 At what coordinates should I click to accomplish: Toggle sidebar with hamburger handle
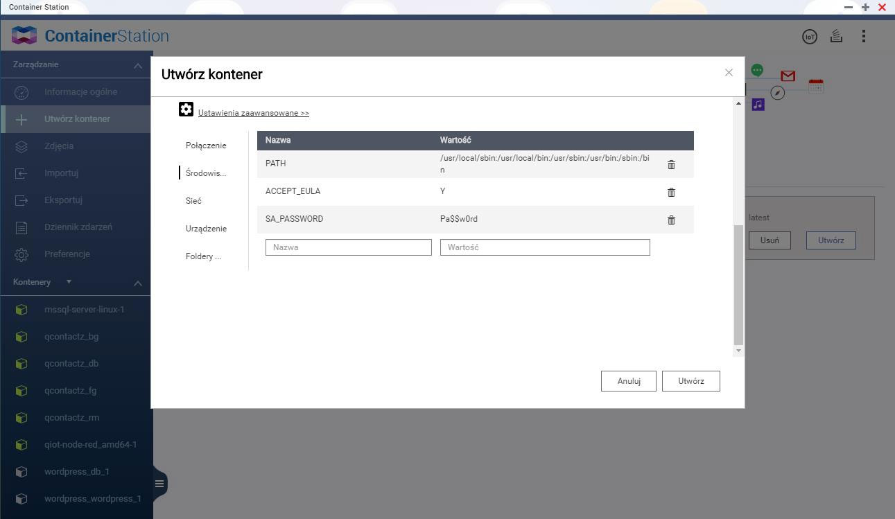pyautogui.click(x=159, y=484)
